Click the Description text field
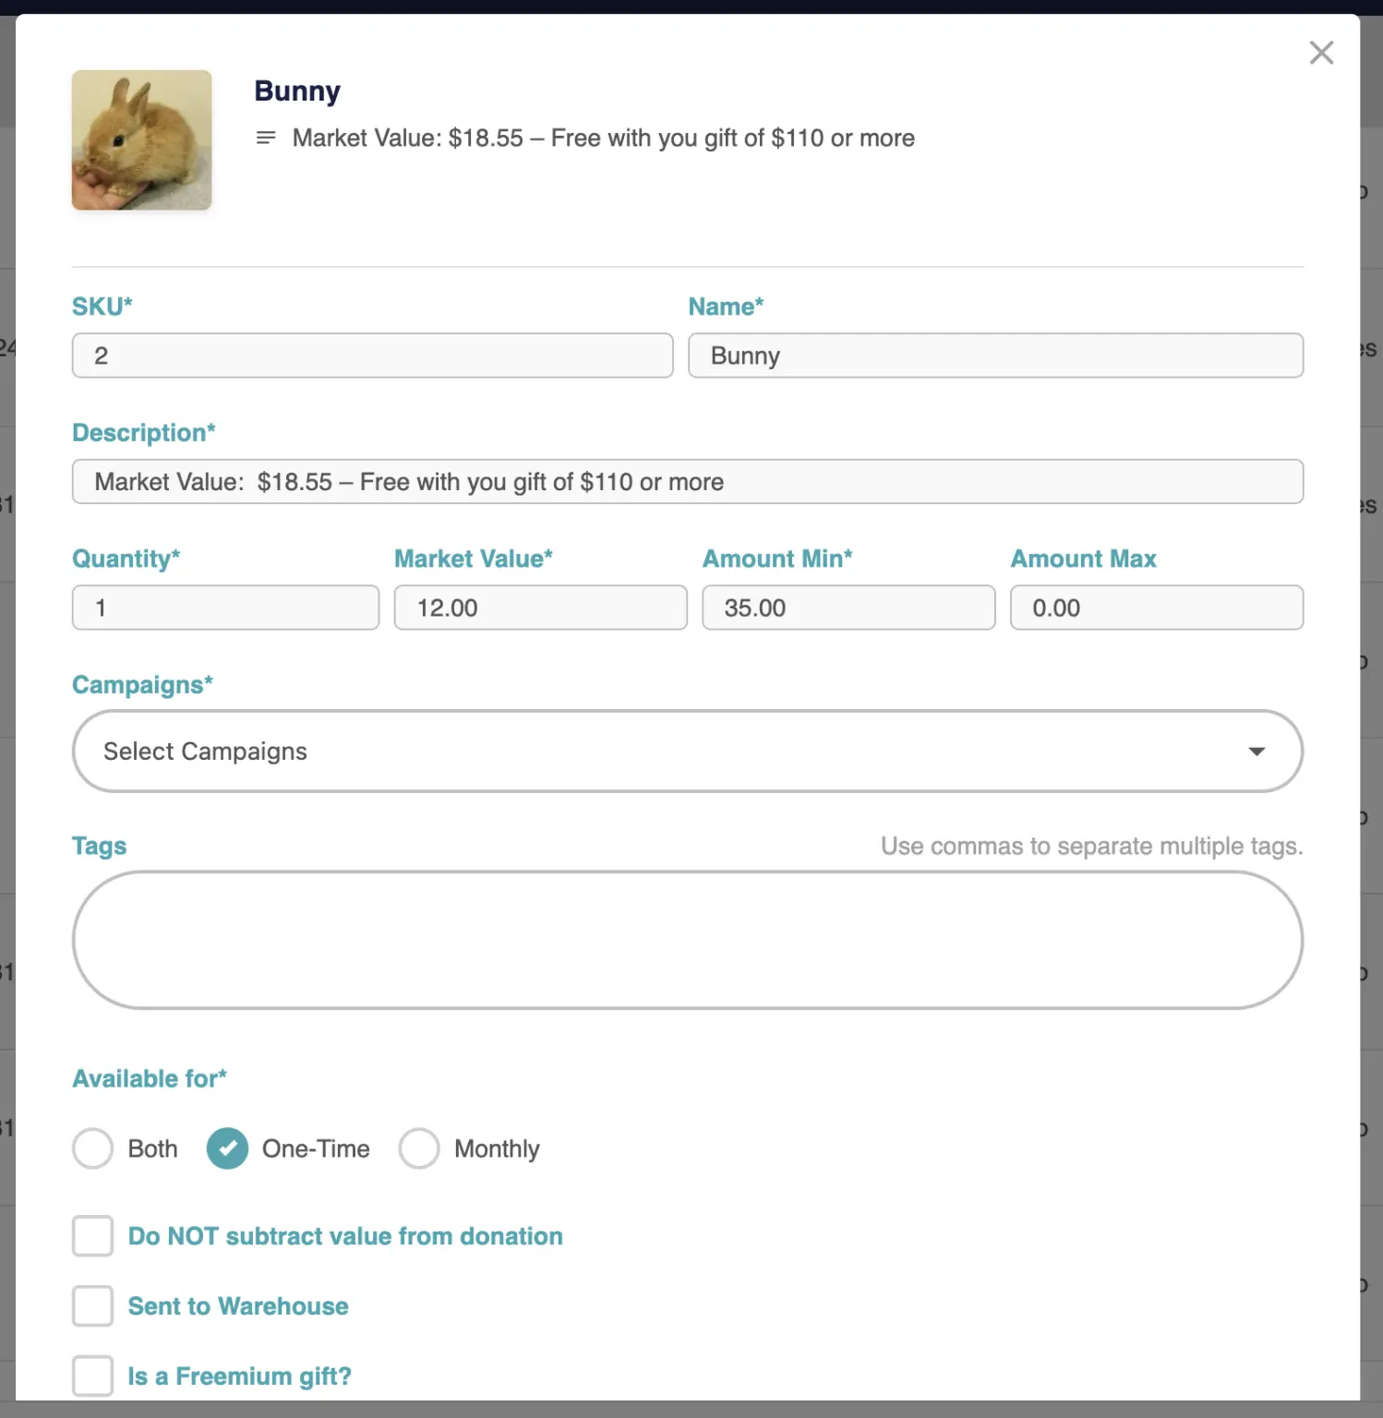This screenshot has width=1383, height=1418. 687,482
